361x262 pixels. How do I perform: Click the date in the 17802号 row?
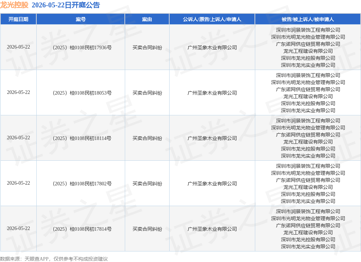[x=18, y=183]
